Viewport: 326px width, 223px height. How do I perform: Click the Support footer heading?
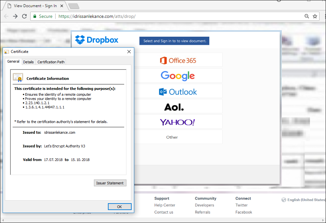click(162, 198)
